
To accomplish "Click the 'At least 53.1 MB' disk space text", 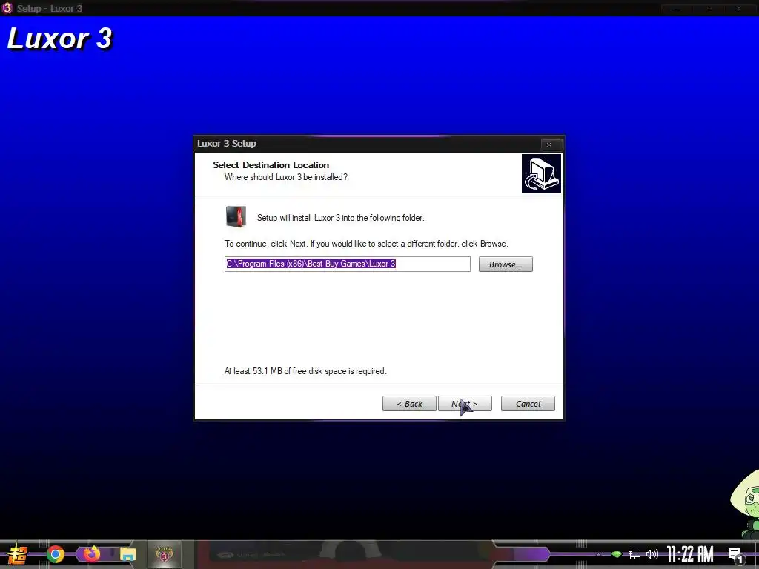I will pyautogui.click(x=305, y=371).
